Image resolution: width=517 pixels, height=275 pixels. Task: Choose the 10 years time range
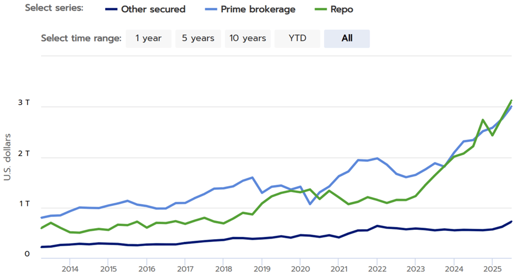[248, 39]
